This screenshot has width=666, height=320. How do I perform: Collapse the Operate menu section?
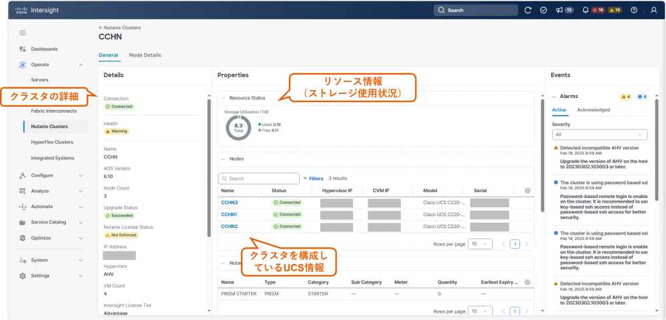[x=81, y=65]
